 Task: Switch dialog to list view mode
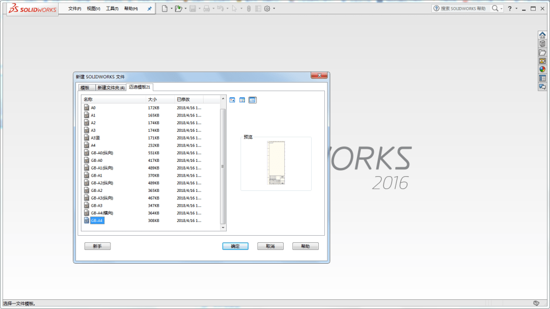242,100
